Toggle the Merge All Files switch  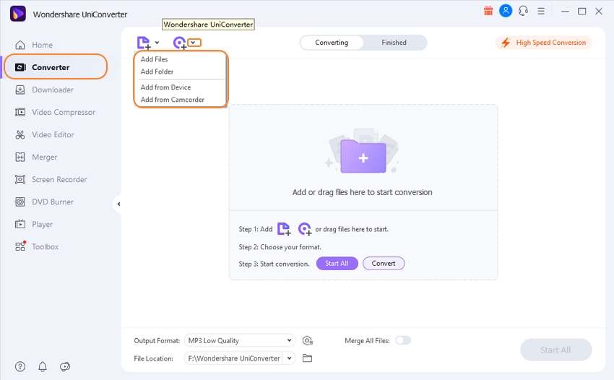click(x=403, y=340)
